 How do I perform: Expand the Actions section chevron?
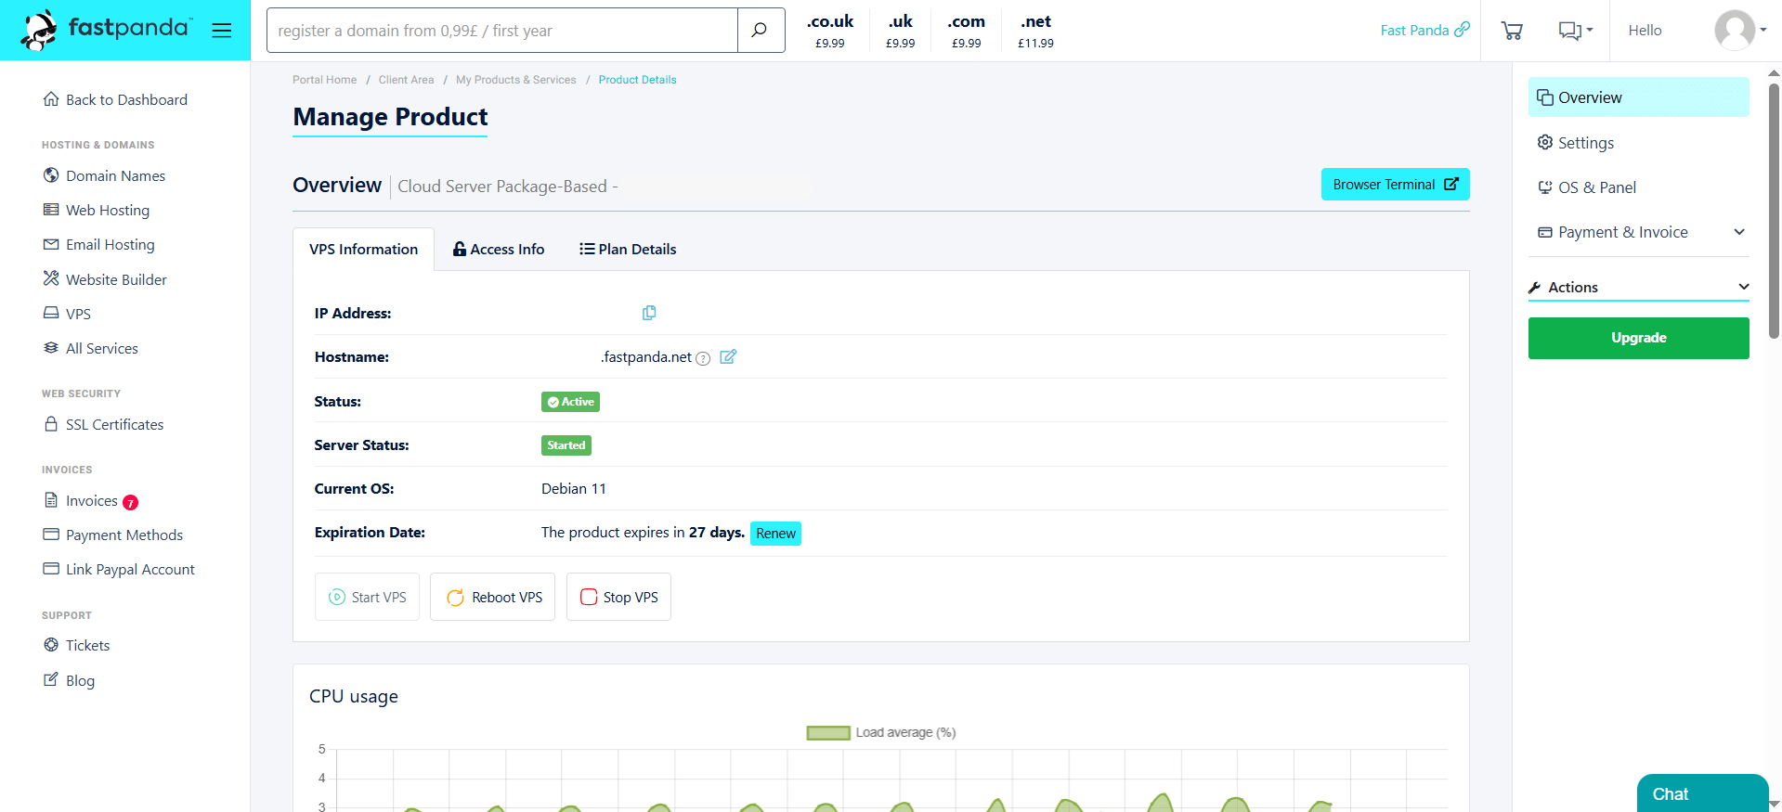pos(1744,287)
